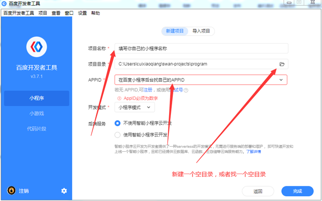Viewport: 322px width, 201px height.
Task: Click the AppID必须为数字 error message
Action: pos(141,98)
